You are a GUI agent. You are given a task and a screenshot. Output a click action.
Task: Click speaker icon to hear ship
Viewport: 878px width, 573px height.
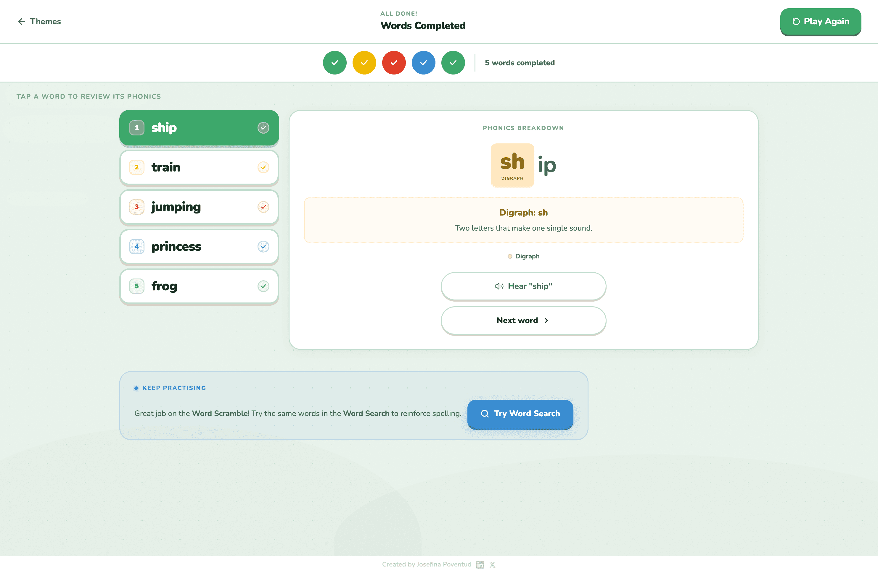pos(499,286)
